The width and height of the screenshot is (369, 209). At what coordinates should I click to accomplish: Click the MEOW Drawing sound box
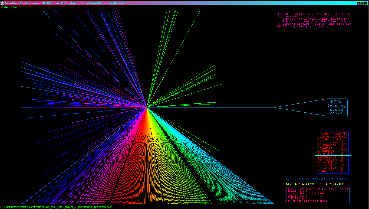point(337,107)
